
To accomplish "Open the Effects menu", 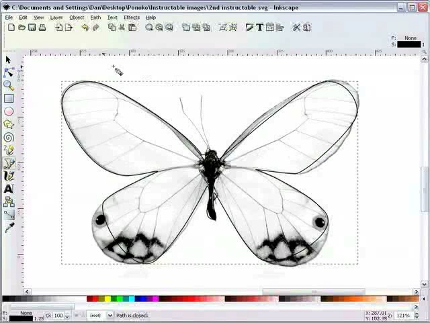I will (x=132, y=17).
